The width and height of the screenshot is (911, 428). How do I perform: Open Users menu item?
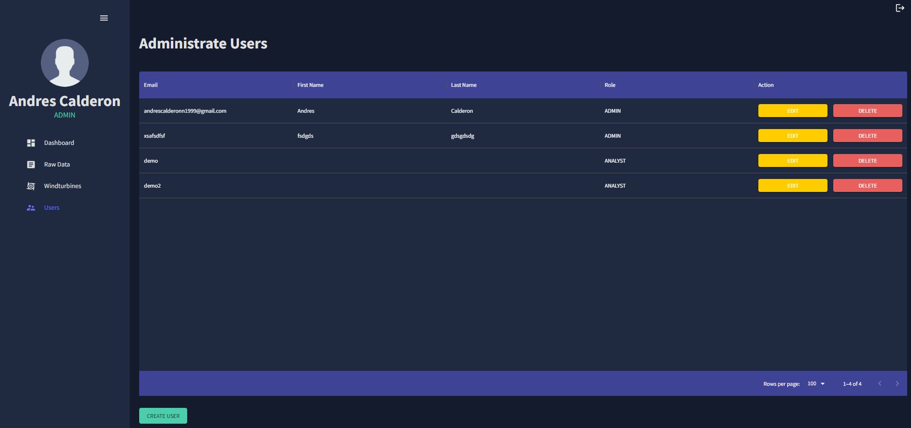[x=65, y=208]
